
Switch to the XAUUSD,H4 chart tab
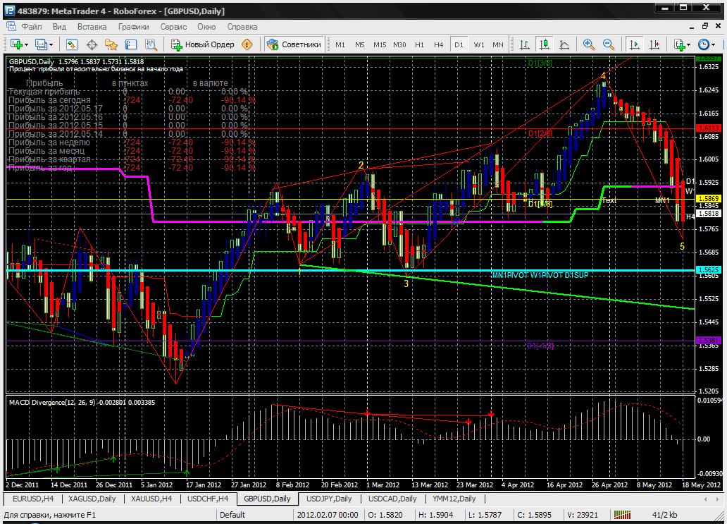(151, 499)
